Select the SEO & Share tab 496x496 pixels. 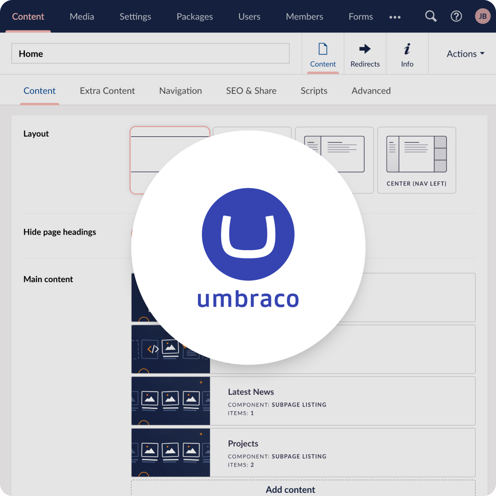tap(251, 91)
